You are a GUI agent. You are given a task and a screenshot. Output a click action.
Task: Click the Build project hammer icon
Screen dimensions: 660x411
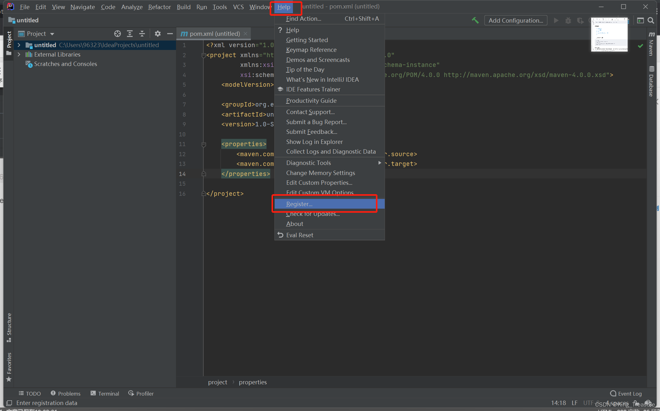click(x=475, y=20)
